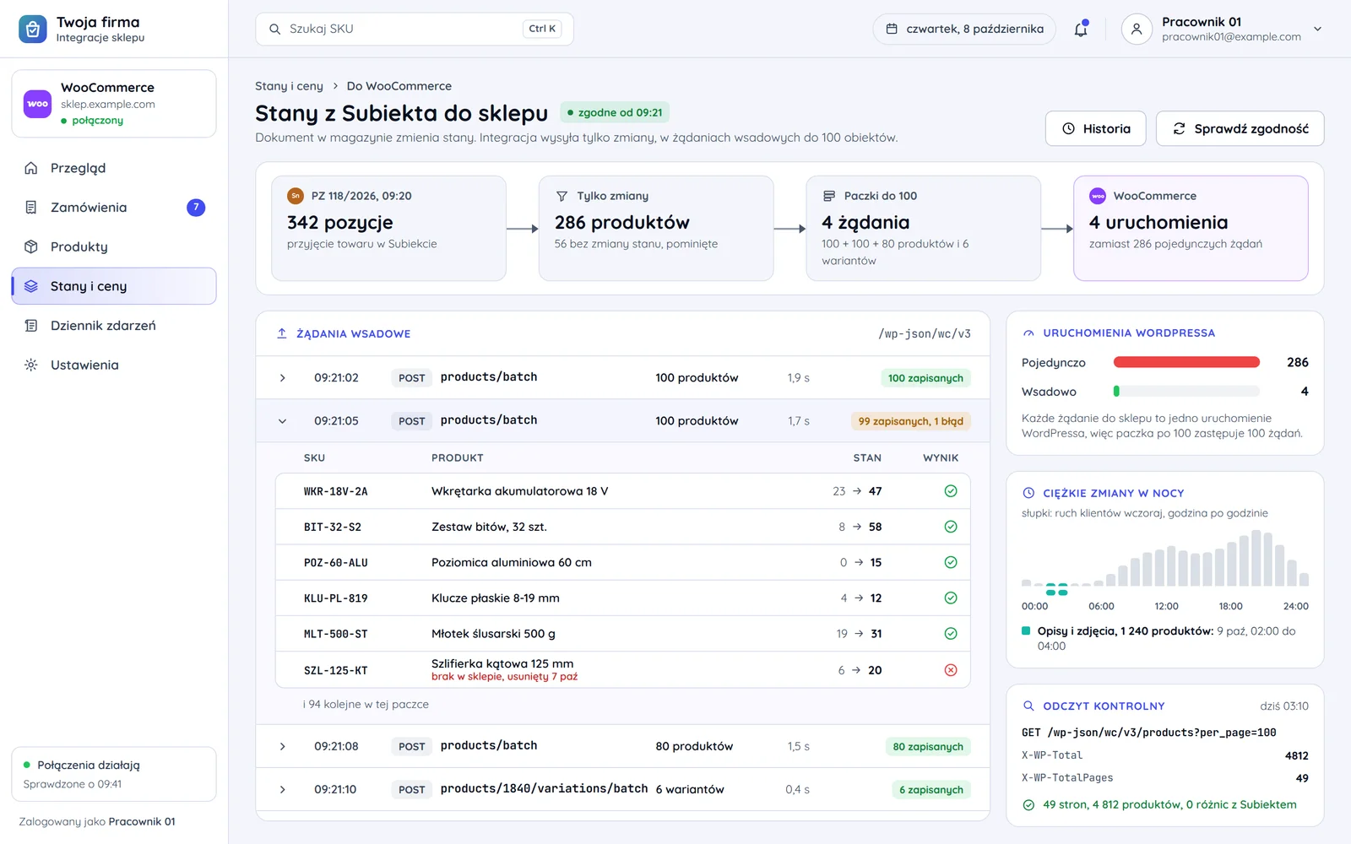Click the refresh icon in Sprawdź zgodność
The height and width of the screenshot is (844, 1351).
(x=1179, y=128)
